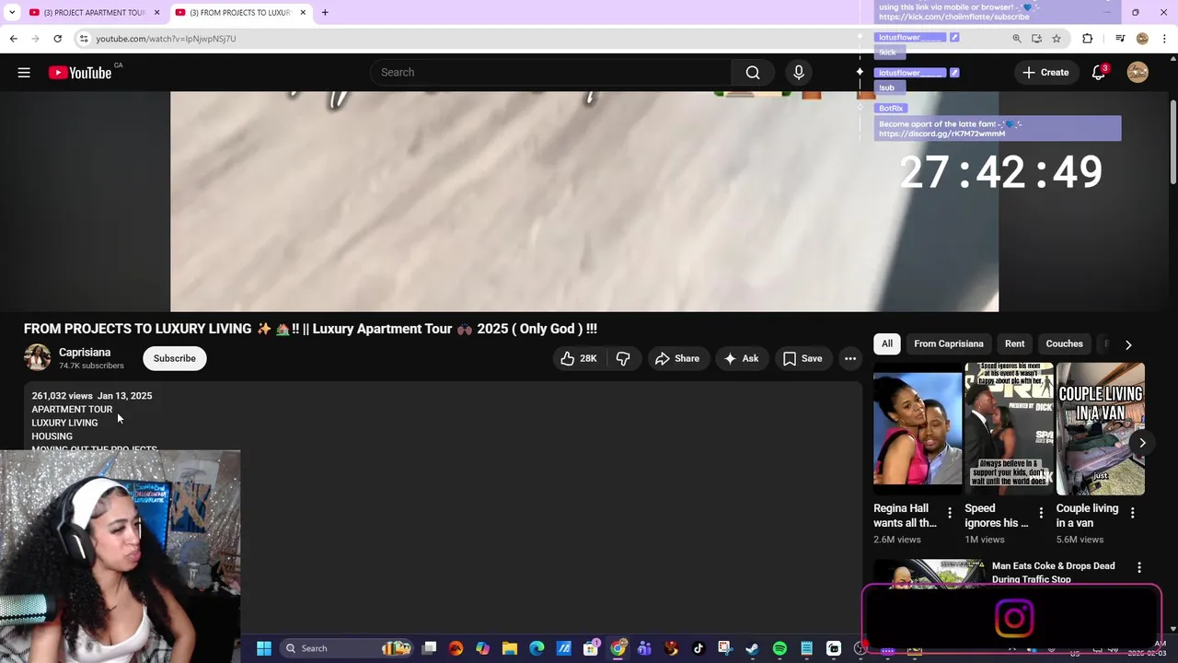Click the Ask button

(x=742, y=358)
